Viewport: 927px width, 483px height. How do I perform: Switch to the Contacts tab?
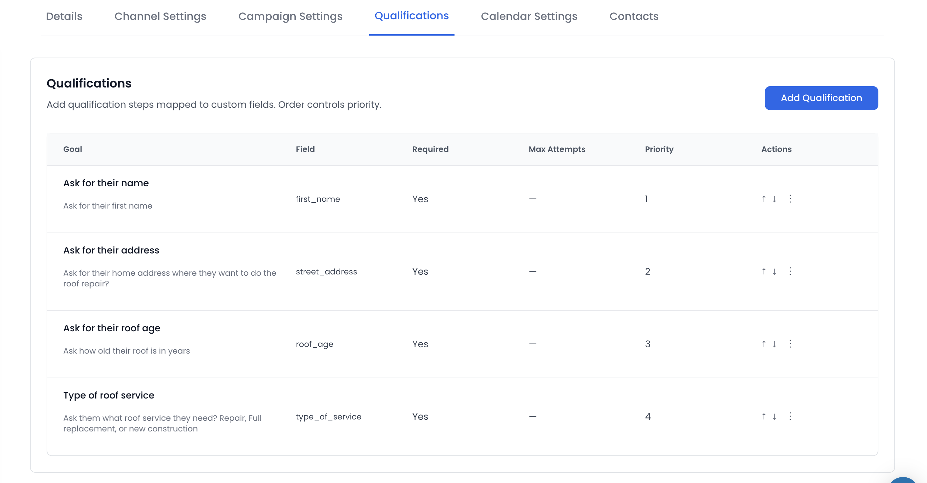point(633,16)
